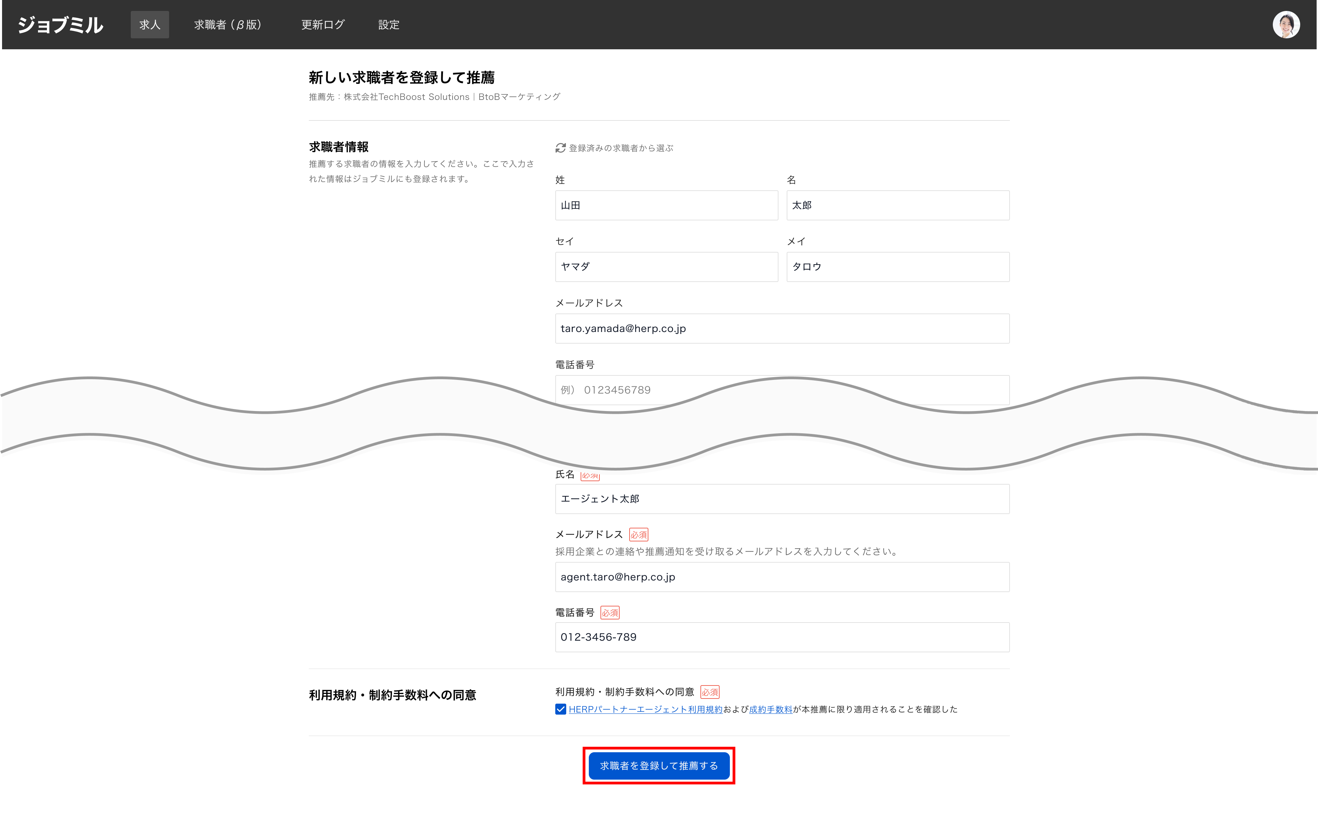Focus the セイ field containing ヤマダ
This screenshot has height=820, width=1318.
[x=666, y=267]
